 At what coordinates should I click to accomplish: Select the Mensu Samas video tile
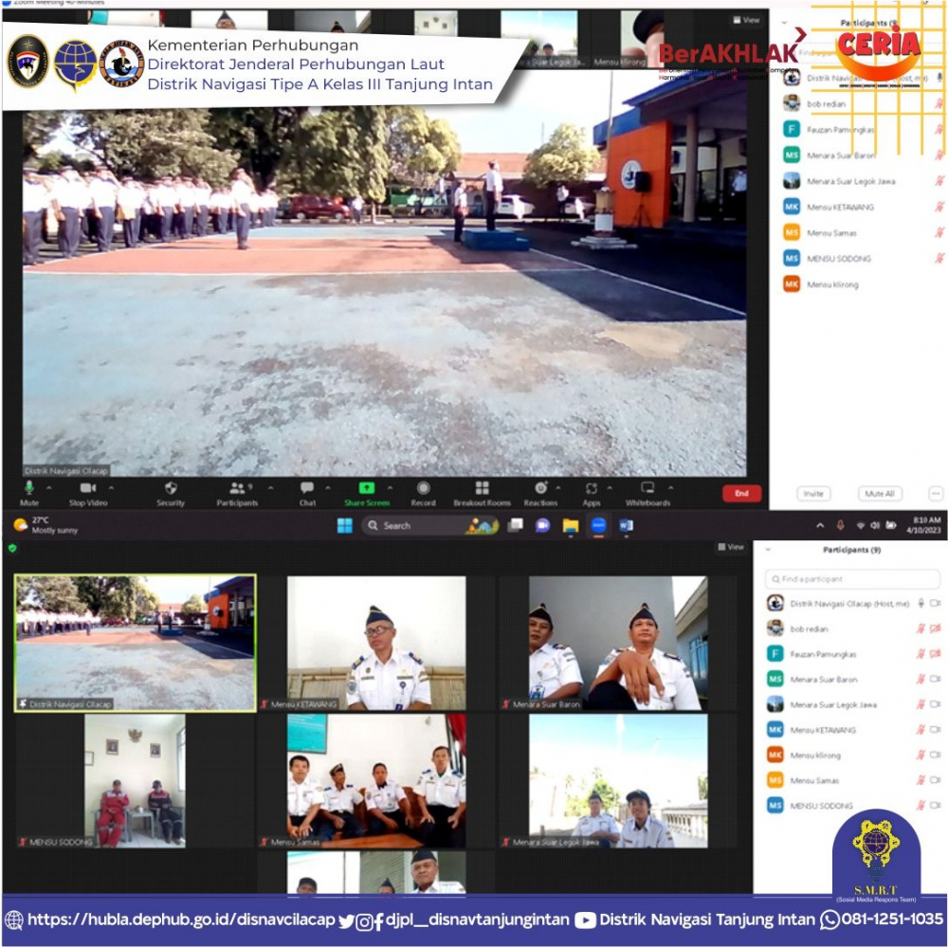click(x=376, y=781)
